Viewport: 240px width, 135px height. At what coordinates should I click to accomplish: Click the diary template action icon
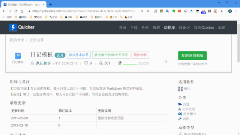18,56
